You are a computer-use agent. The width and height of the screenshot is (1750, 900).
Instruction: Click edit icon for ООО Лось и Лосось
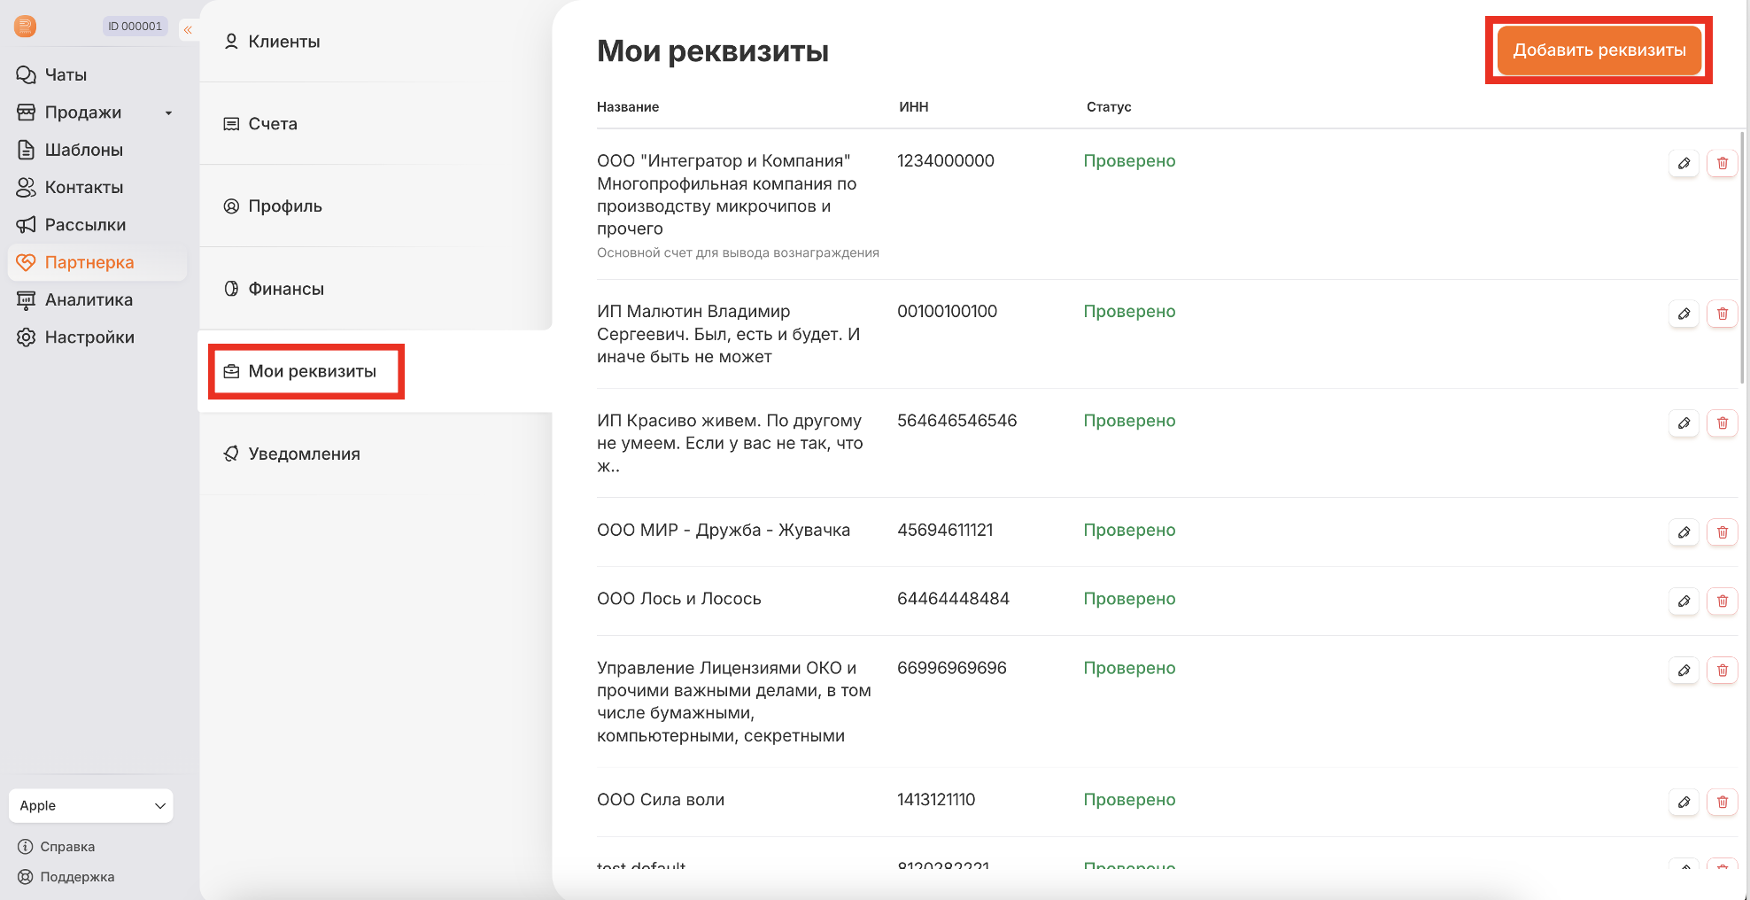(x=1684, y=601)
